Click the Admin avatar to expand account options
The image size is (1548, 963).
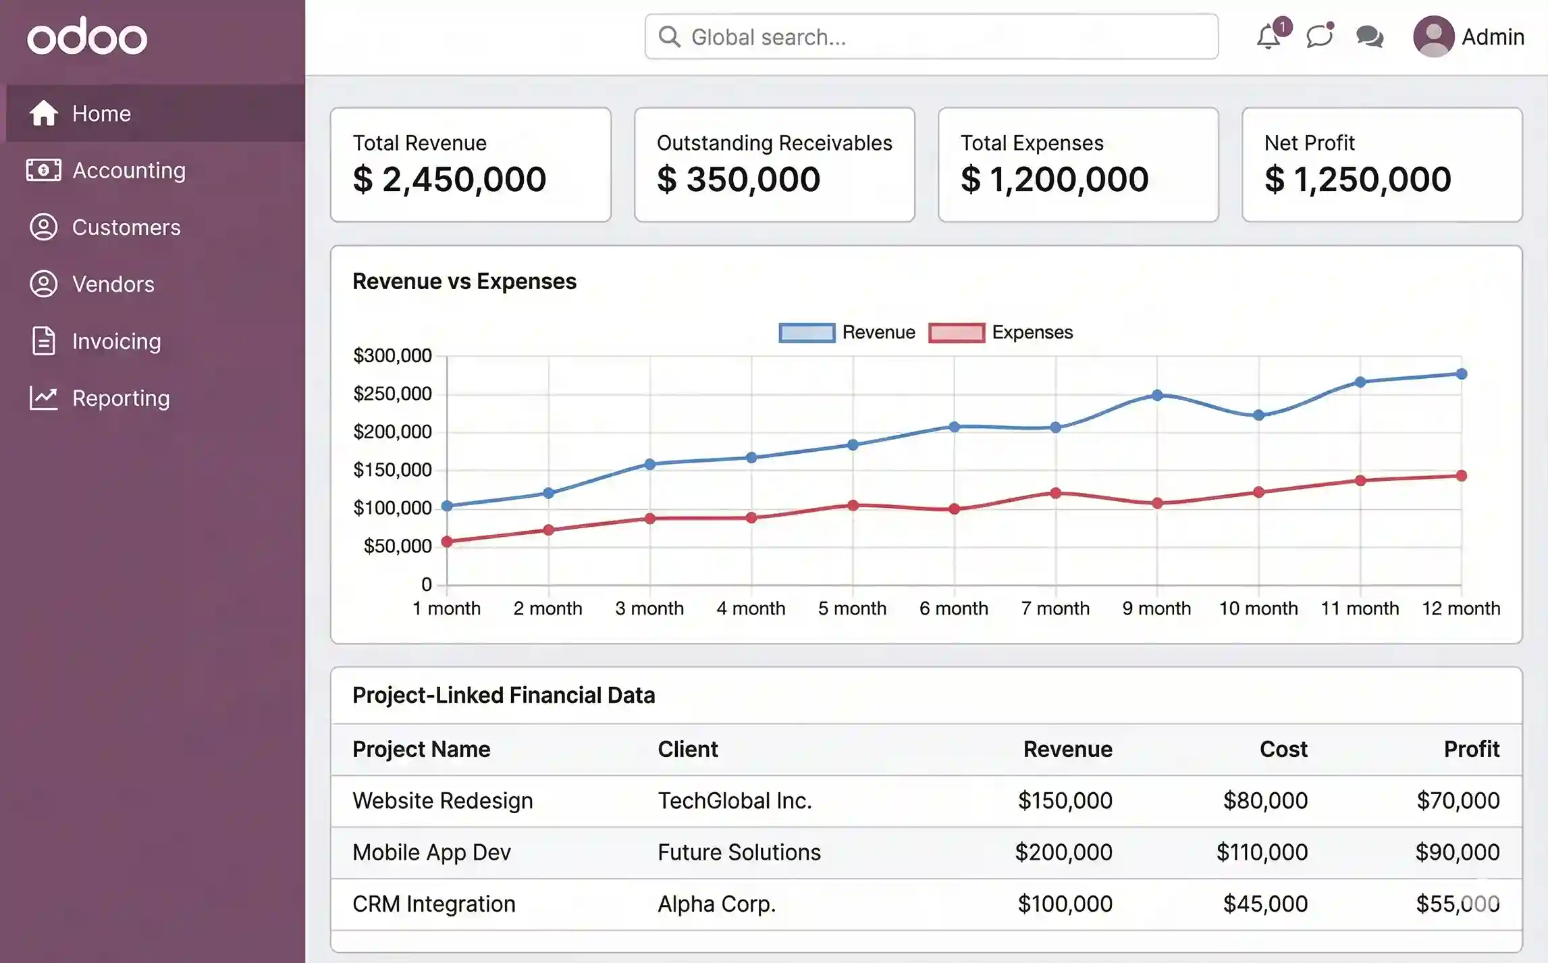point(1433,37)
